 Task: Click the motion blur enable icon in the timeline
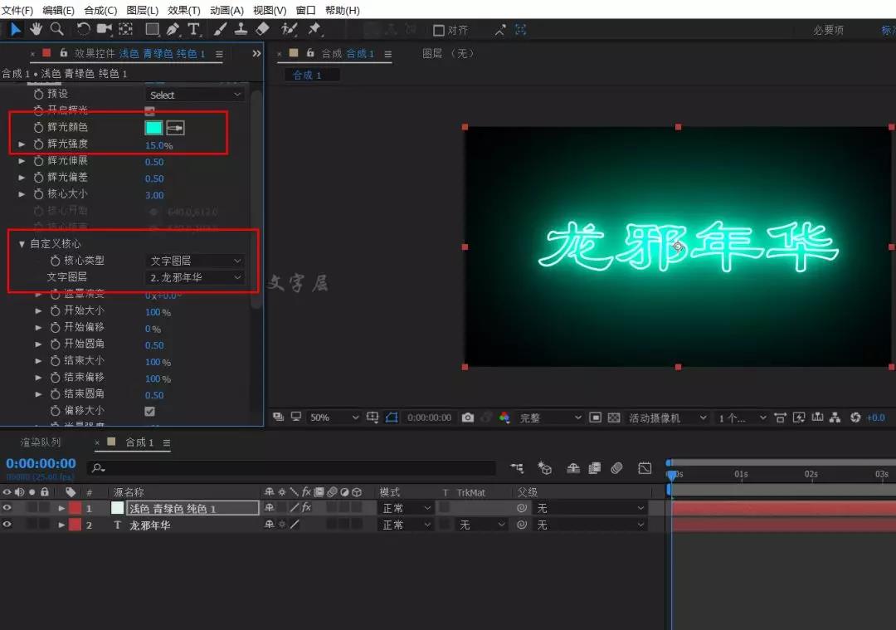[616, 468]
